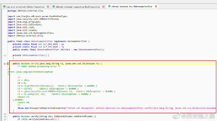Viewport: 217px width, 121px height.
Task: Click 'package okhttp3.internal.tls;' line
Action: (25, 11)
